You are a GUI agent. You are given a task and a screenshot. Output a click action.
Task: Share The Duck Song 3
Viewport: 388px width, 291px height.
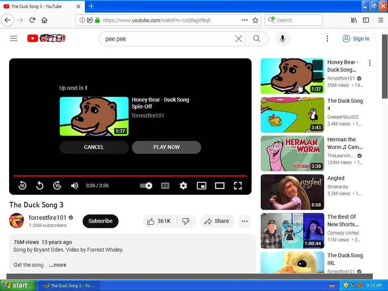click(x=216, y=221)
